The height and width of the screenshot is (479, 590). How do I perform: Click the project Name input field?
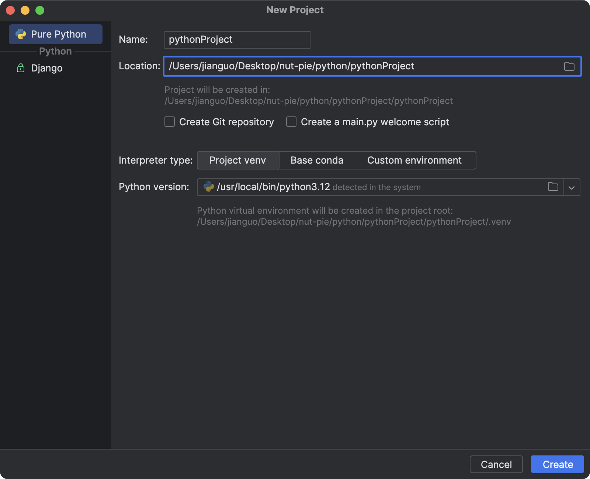pyautogui.click(x=237, y=40)
